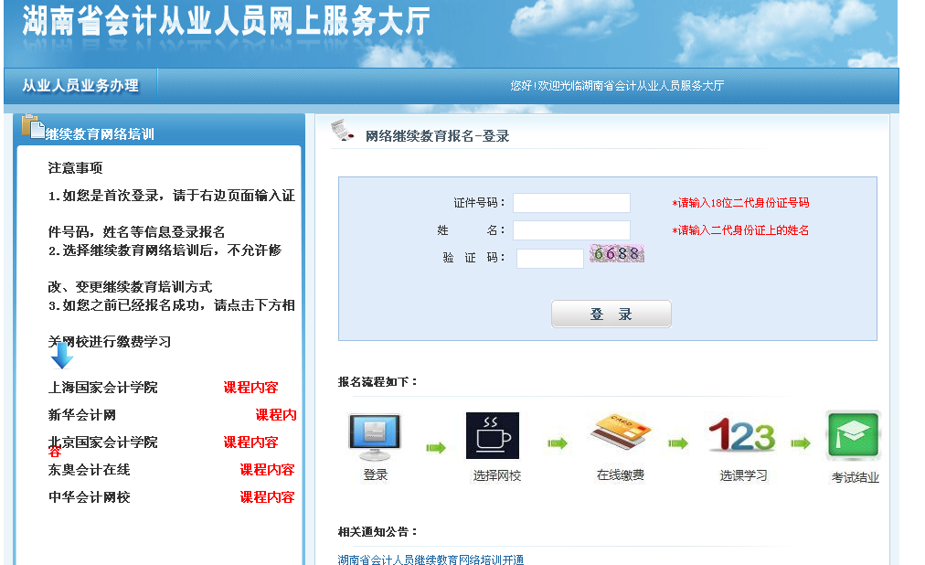Select the 北京国家会计学院 link
This screenshot has height=565, width=925.
tap(102, 442)
